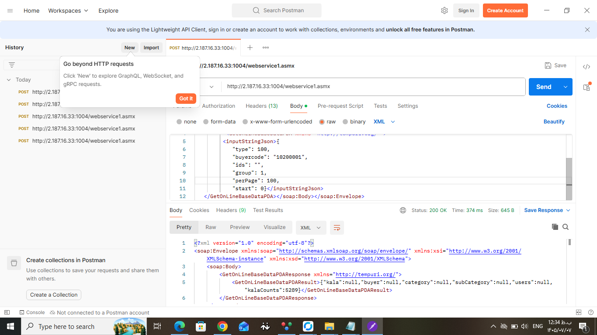Open the response format XML dropdown

tap(311, 228)
